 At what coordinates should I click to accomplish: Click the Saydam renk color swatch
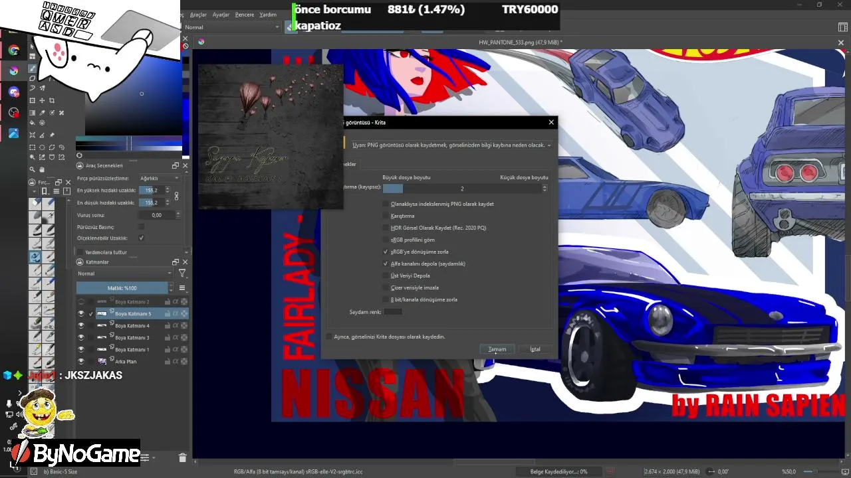point(393,312)
